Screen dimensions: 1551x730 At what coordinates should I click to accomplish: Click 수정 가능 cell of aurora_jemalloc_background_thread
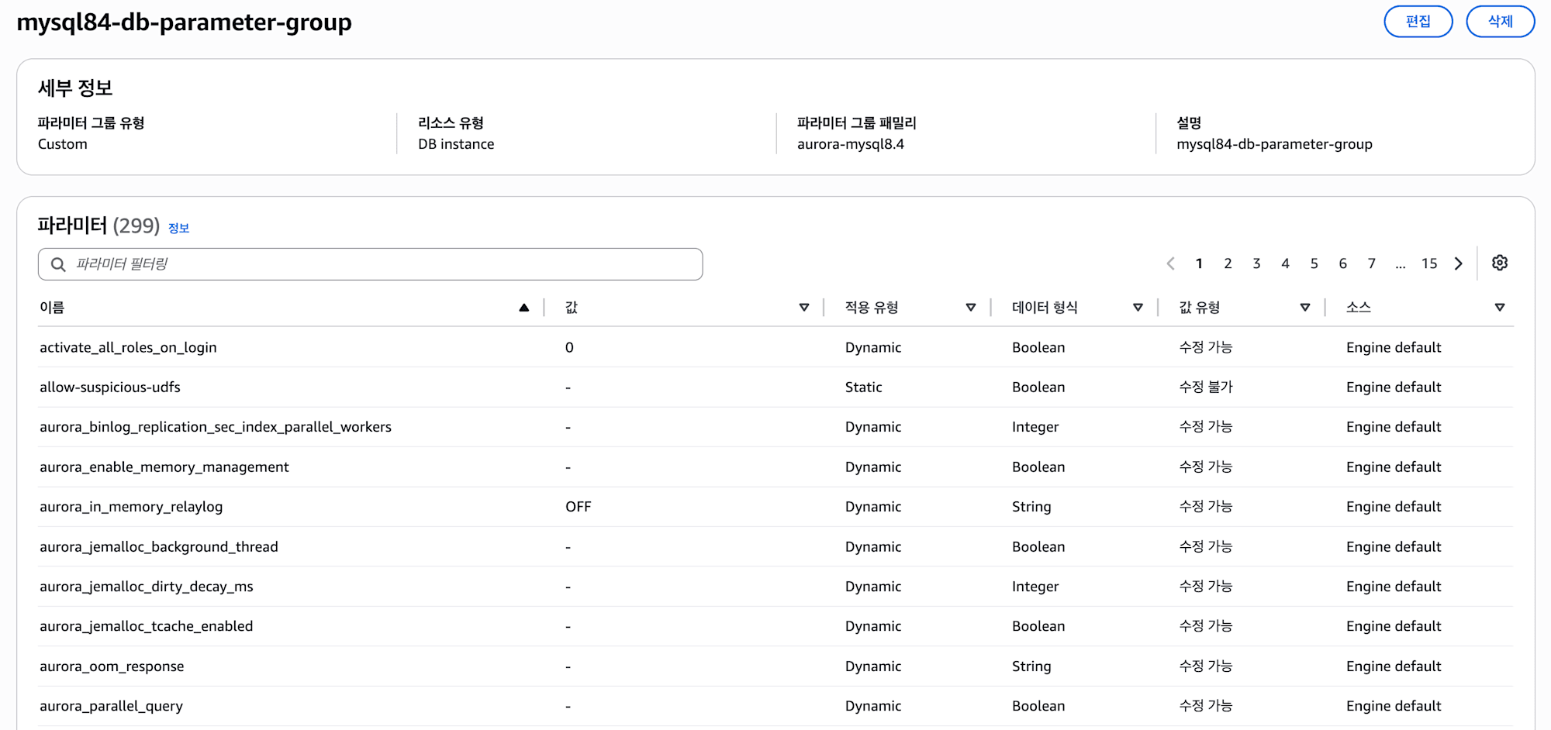(1206, 546)
